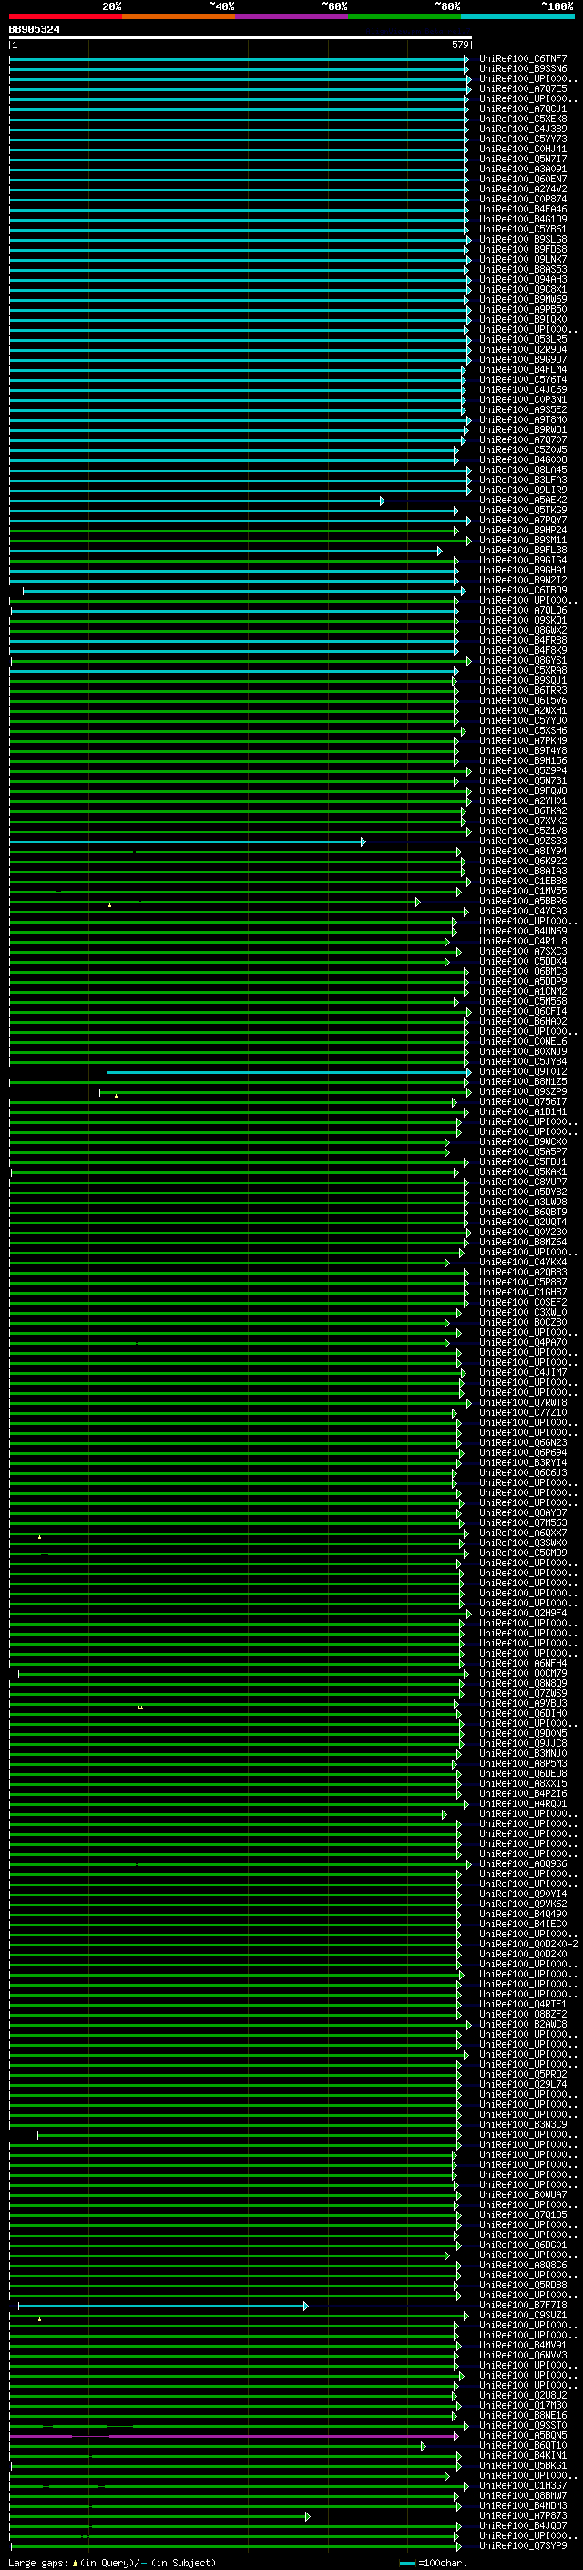Select the UniRef100_Q60EN7 label
The image size is (583, 2570).
coord(522,180)
